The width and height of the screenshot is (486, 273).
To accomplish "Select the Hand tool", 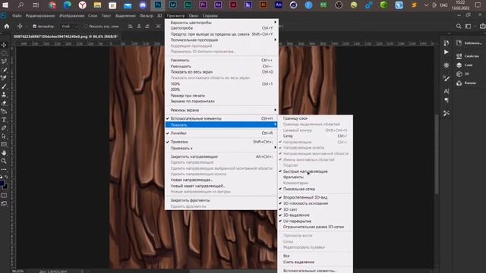I will pyautogui.click(x=4, y=153).
